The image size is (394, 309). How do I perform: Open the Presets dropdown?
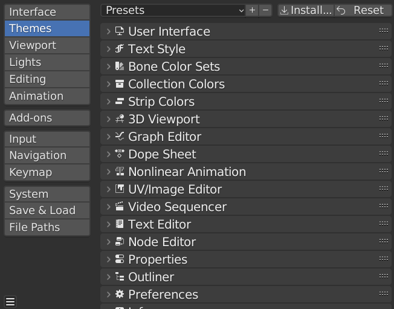click(173, 10)
